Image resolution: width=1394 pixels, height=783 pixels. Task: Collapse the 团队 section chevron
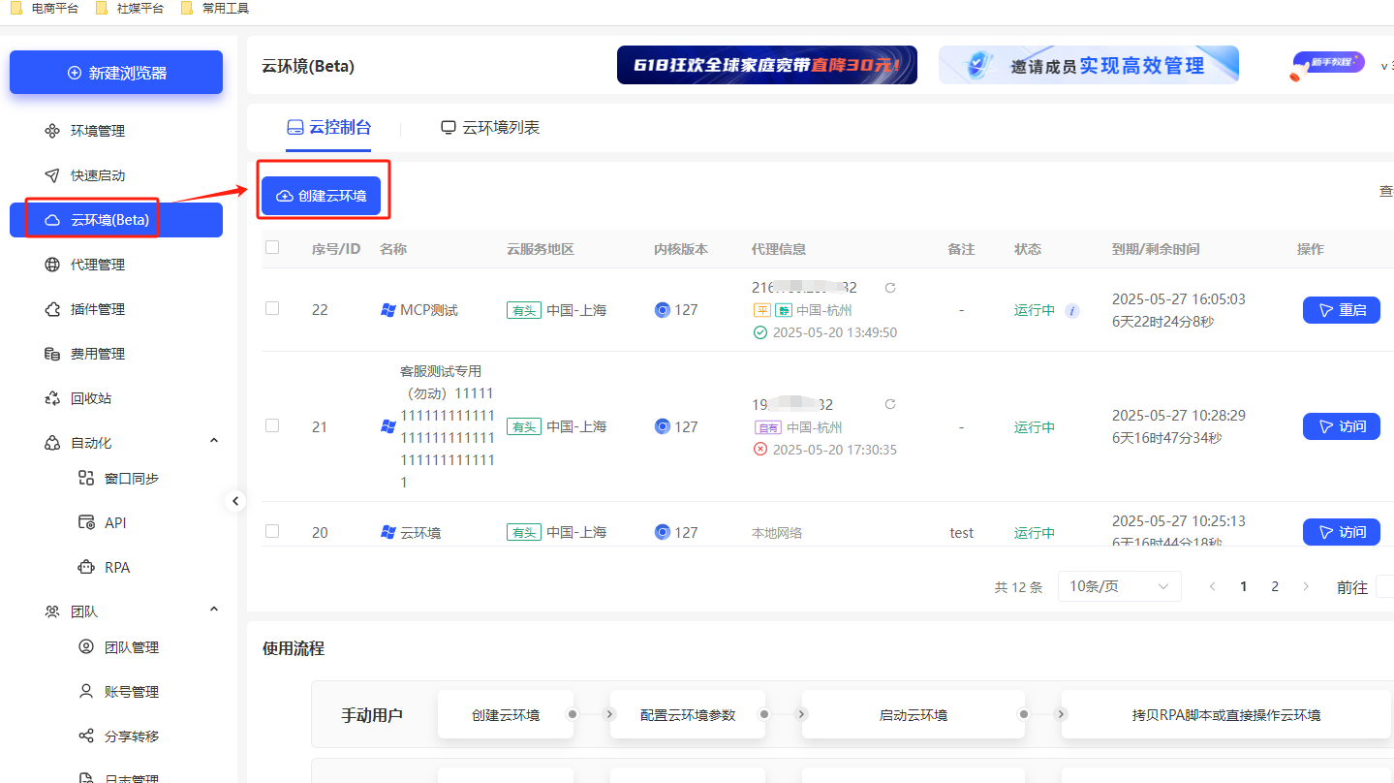point(214,611)
